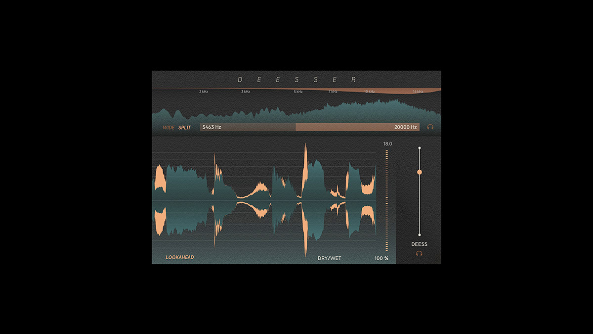Click the vertical gain reduction meter
Viewport: 593px width, 334px height.
click(386, 200)
